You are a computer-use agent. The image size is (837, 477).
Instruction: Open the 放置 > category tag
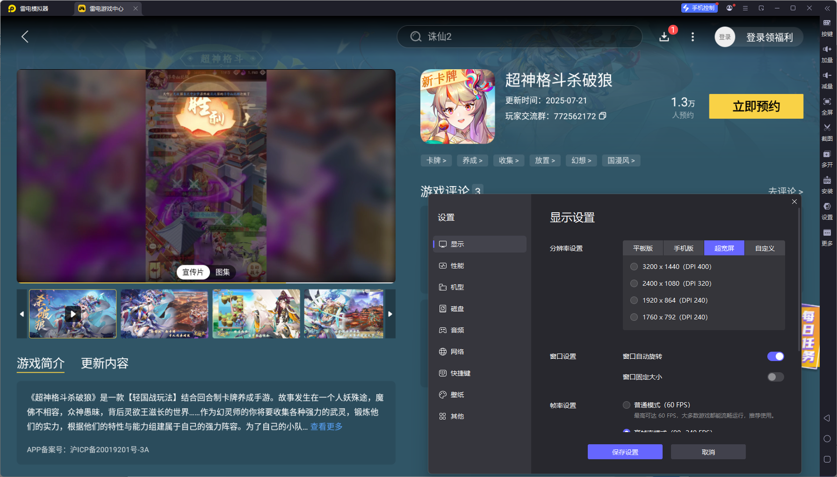(545, 160)
